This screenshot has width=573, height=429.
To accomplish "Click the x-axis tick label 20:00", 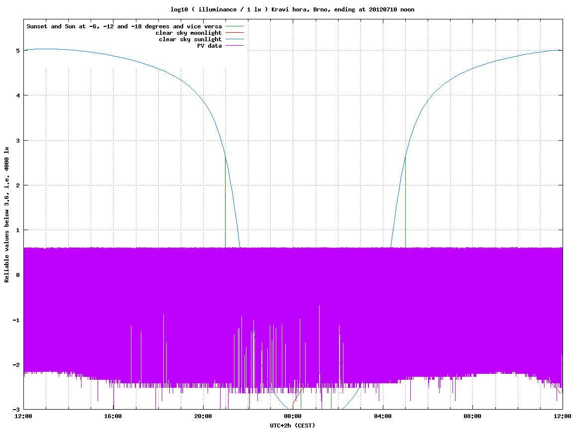I will 203,416.
